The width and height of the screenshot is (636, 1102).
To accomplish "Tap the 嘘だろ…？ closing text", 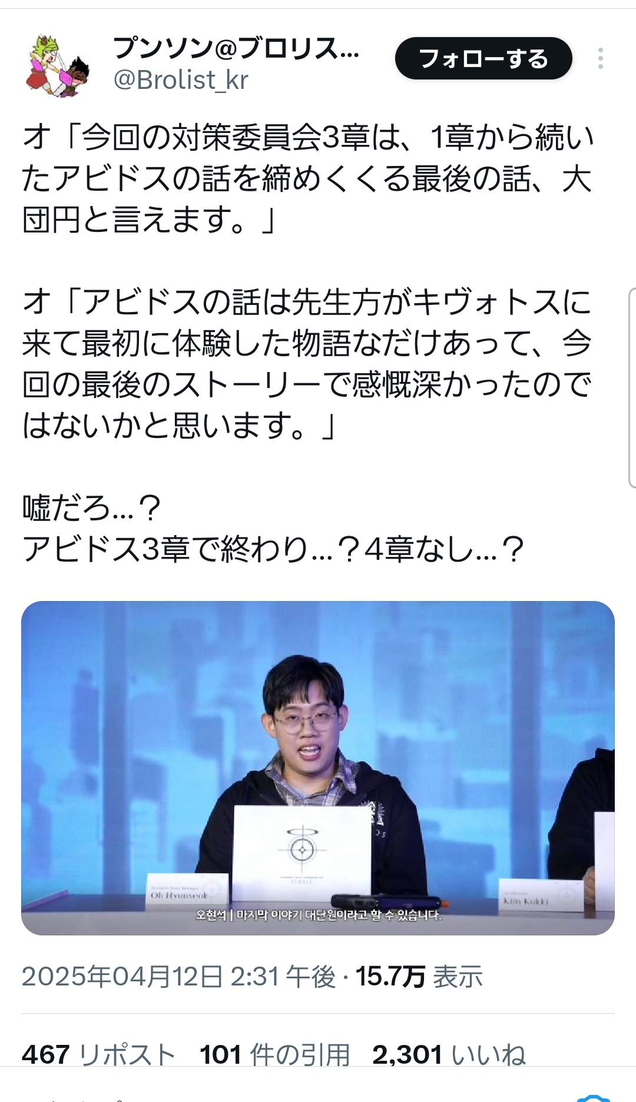I will [x=91, y=508].
